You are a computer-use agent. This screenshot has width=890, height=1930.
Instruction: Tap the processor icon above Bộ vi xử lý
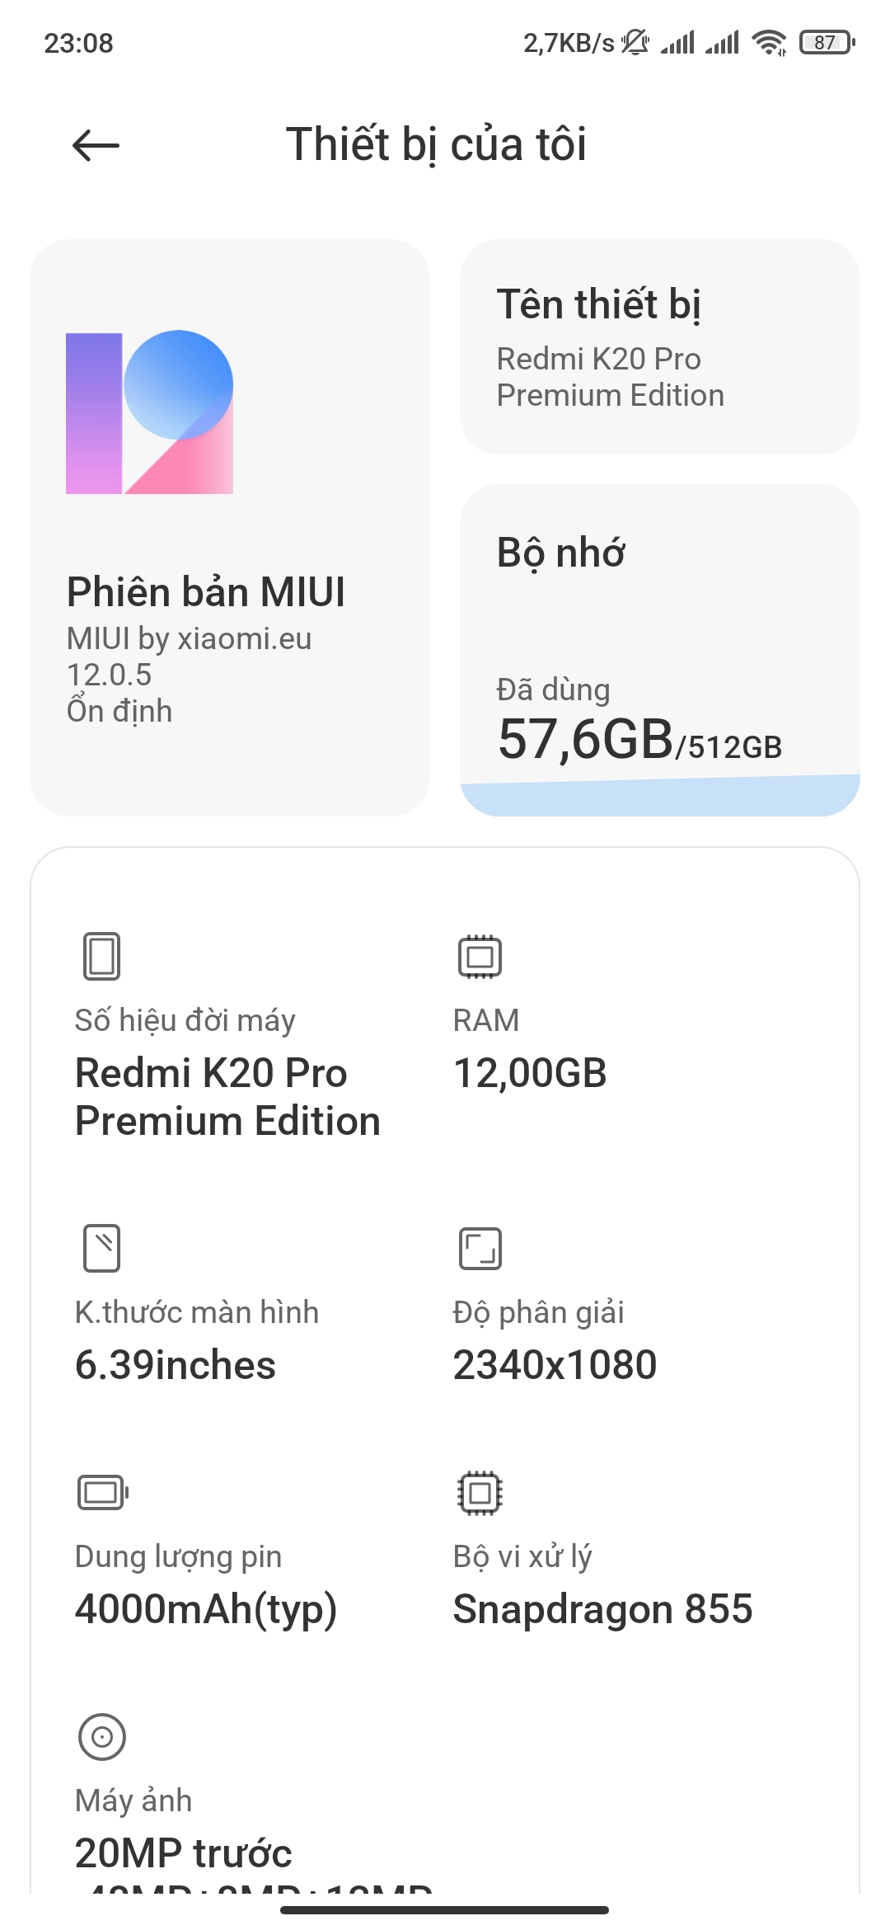pyautogui.click(x=480, y=1493)
